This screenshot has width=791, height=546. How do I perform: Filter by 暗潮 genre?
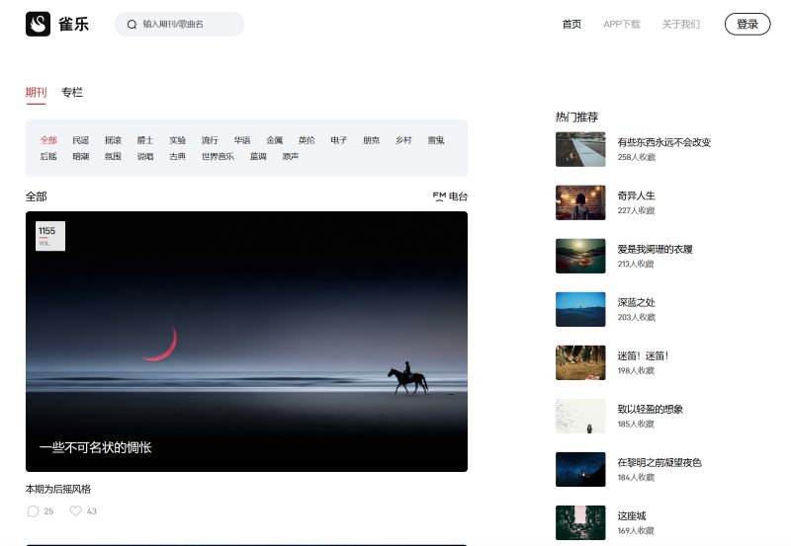tap(81, 156)
